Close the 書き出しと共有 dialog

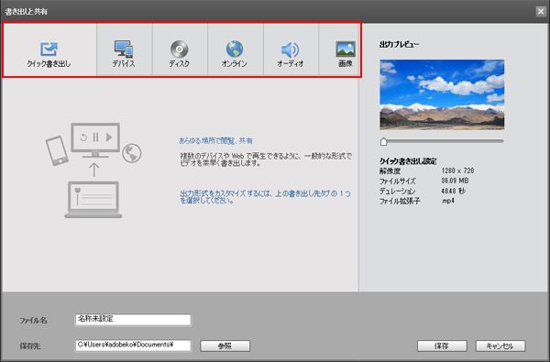pyautogui.click(x=541, y=12)
